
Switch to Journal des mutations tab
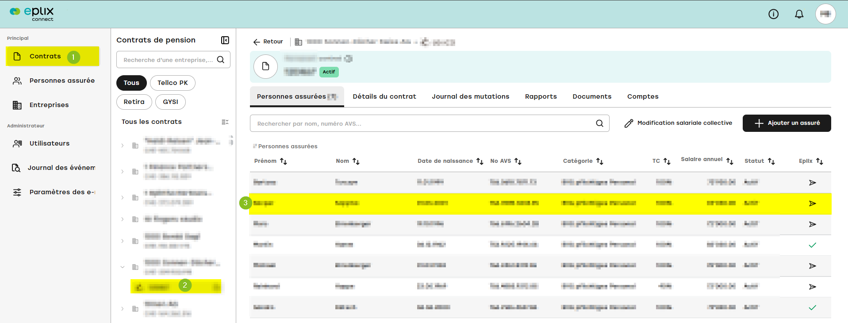coord(471,96)
